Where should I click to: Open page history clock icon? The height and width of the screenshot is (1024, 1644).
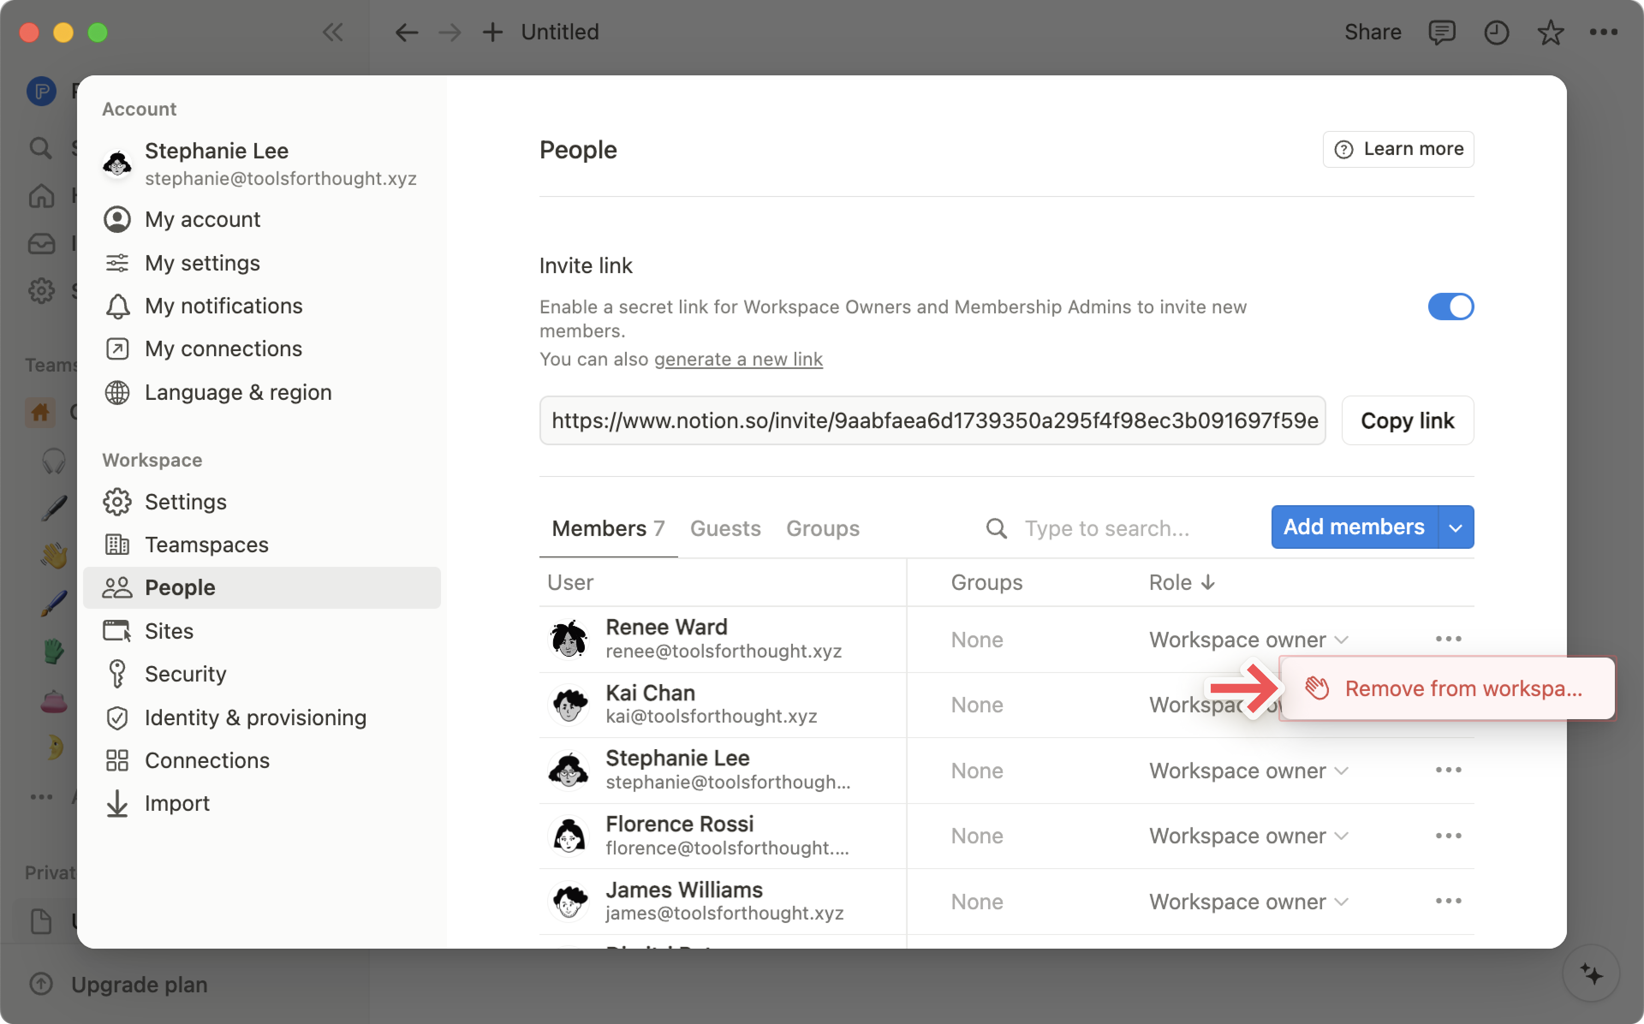coord(1496,32)
